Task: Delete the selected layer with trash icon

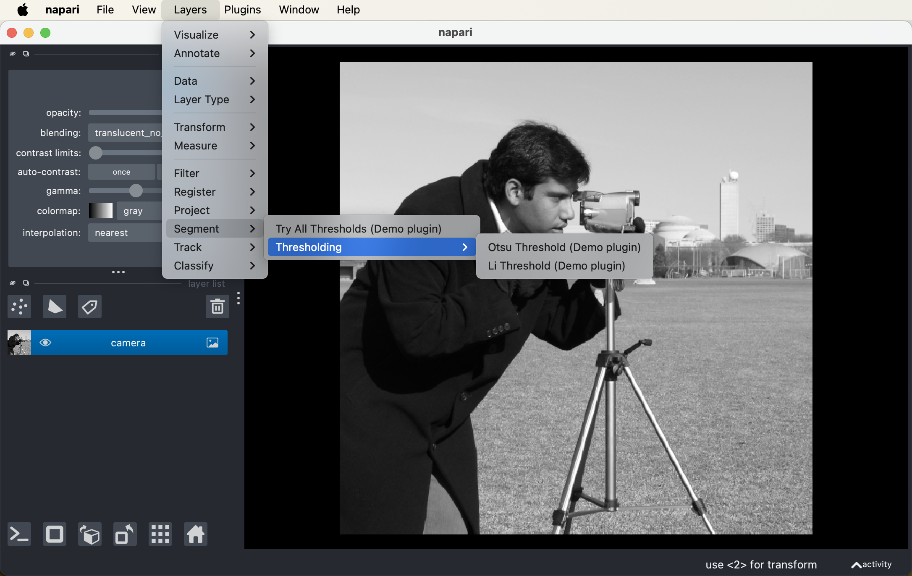Action: pos(217,306)
